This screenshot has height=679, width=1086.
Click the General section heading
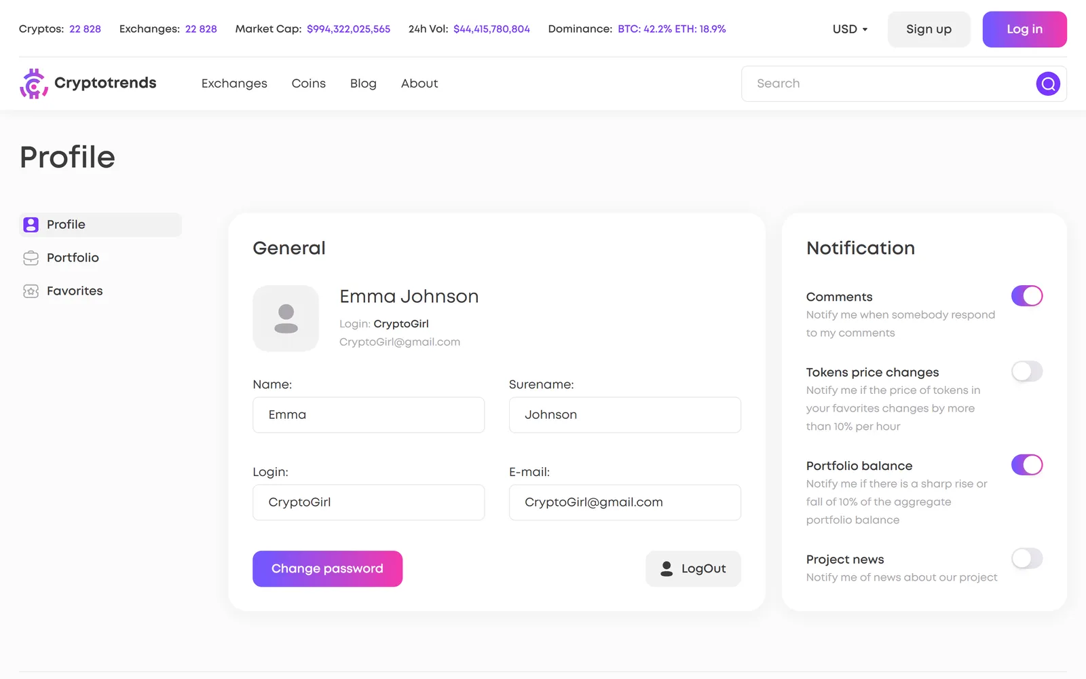pos(289,249)
